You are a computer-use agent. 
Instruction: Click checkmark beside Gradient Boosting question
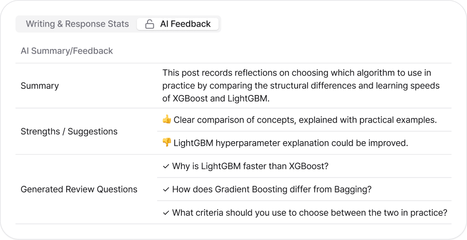coord(166,189)
